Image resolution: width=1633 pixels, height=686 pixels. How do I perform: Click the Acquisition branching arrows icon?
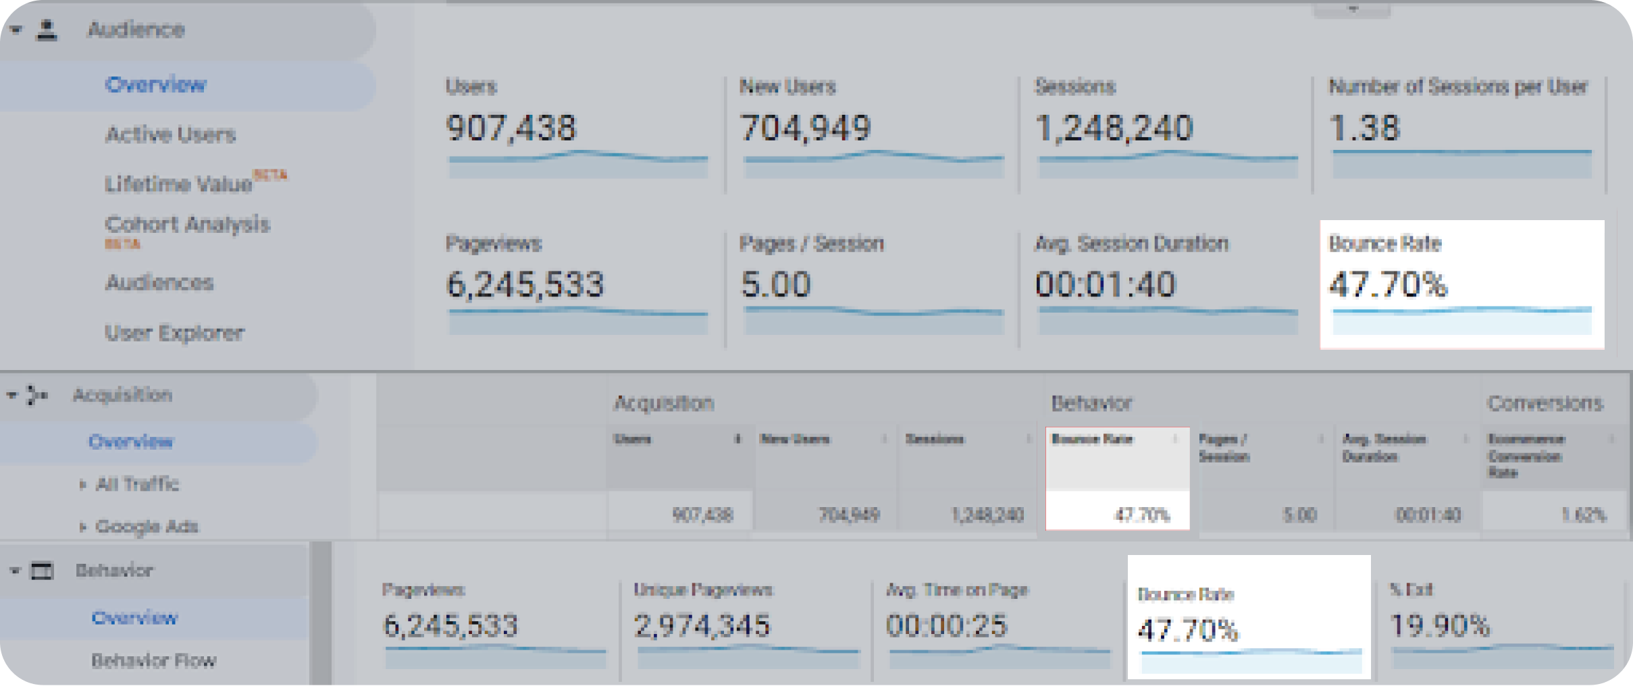point(36,395)
